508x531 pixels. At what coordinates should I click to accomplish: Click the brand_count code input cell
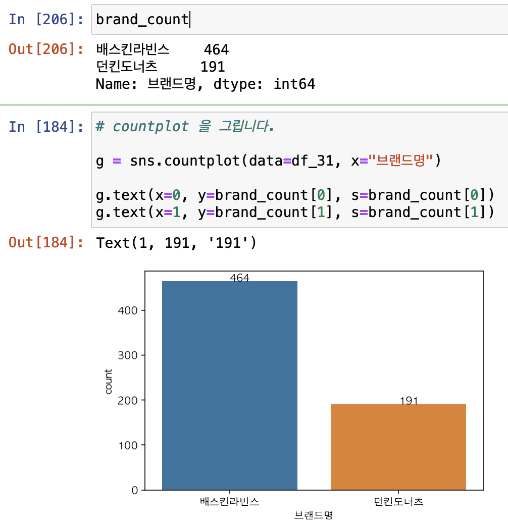(299, 20)
